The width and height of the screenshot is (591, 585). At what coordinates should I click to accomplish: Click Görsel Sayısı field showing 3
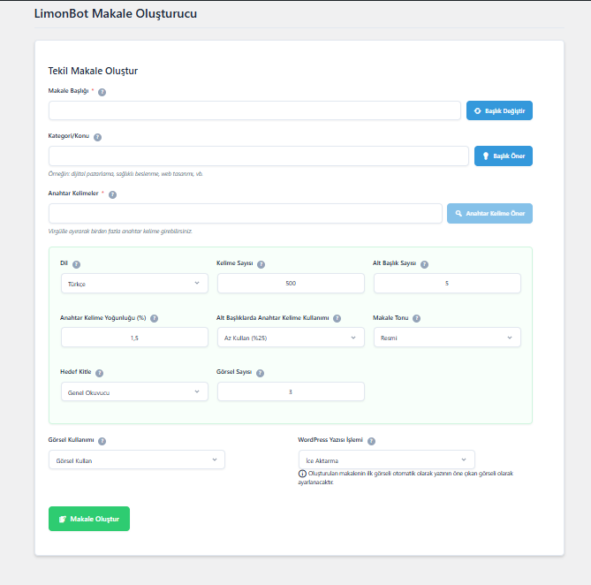pos(291,391)
